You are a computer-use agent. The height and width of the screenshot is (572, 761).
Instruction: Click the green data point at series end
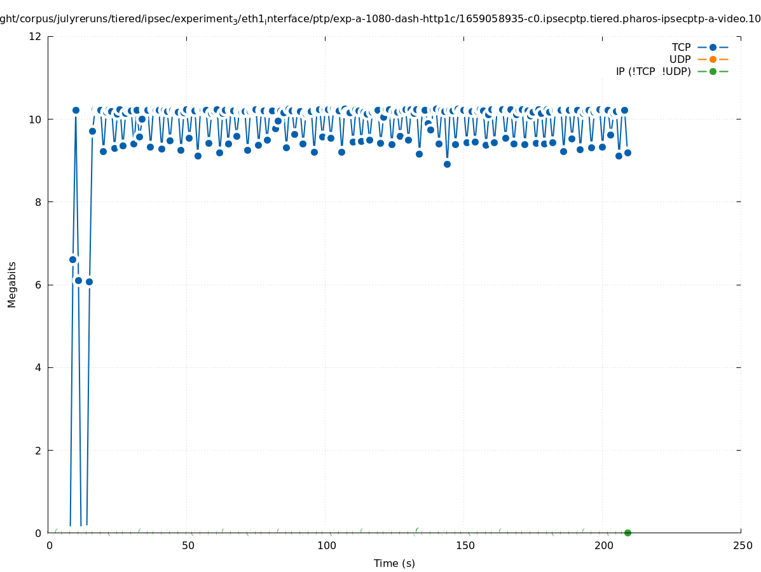pyautogui.click(x=627, y=533)
